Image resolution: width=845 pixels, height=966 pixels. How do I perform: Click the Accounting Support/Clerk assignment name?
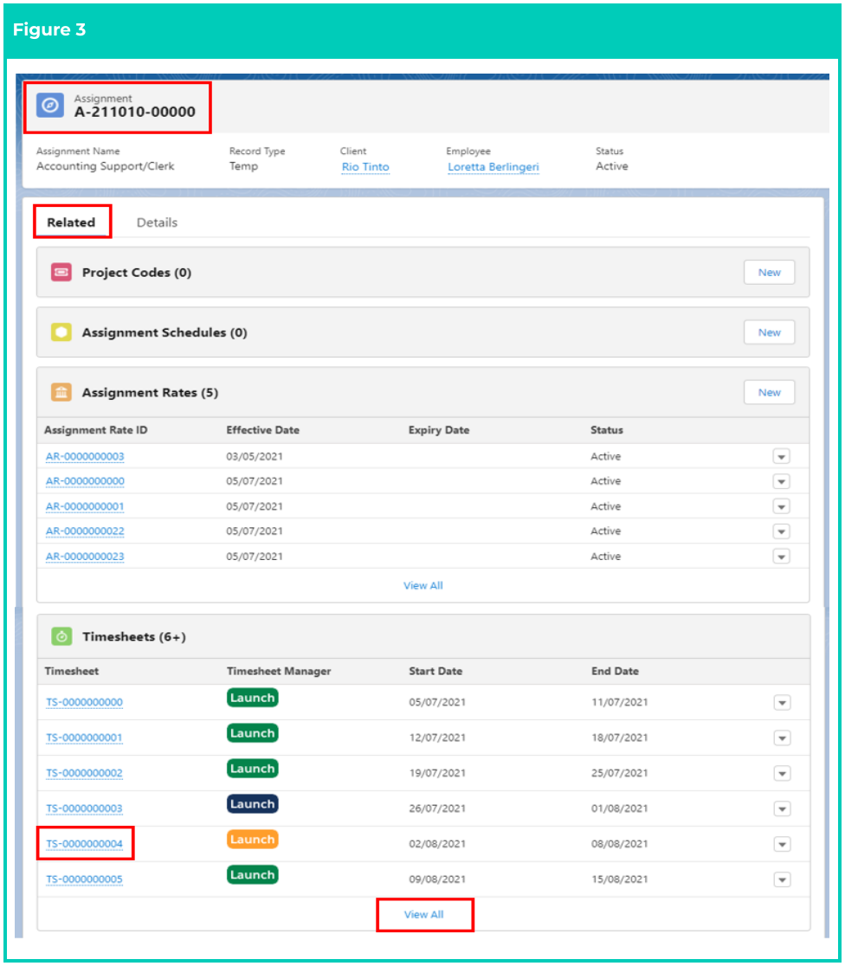pos(106,166)
